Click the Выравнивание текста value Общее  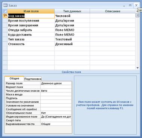(x=56, y=124)
